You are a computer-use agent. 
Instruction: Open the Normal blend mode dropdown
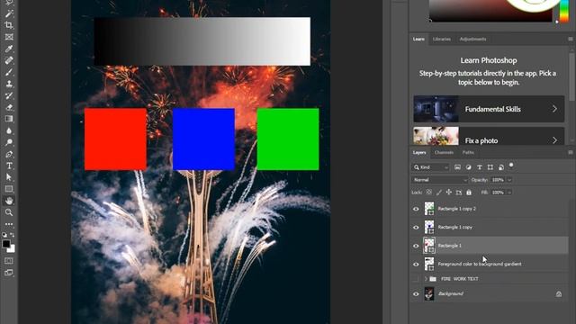pos(440,180)
